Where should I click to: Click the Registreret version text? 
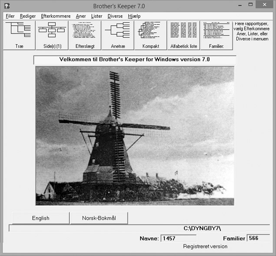click(205, 246)
